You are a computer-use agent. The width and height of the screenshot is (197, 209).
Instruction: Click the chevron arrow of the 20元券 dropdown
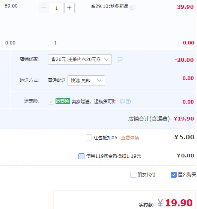click(x=106, y=59)
